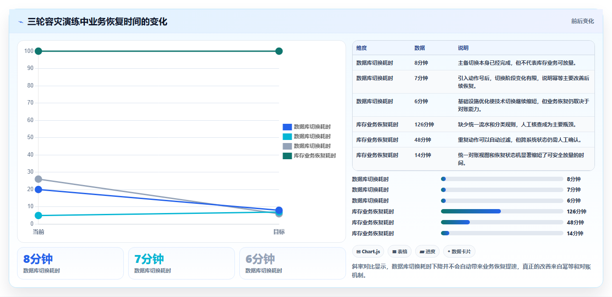The image size is (612, 297).
Task: Open the blue 8分钟 summary card
Action: 70,263
